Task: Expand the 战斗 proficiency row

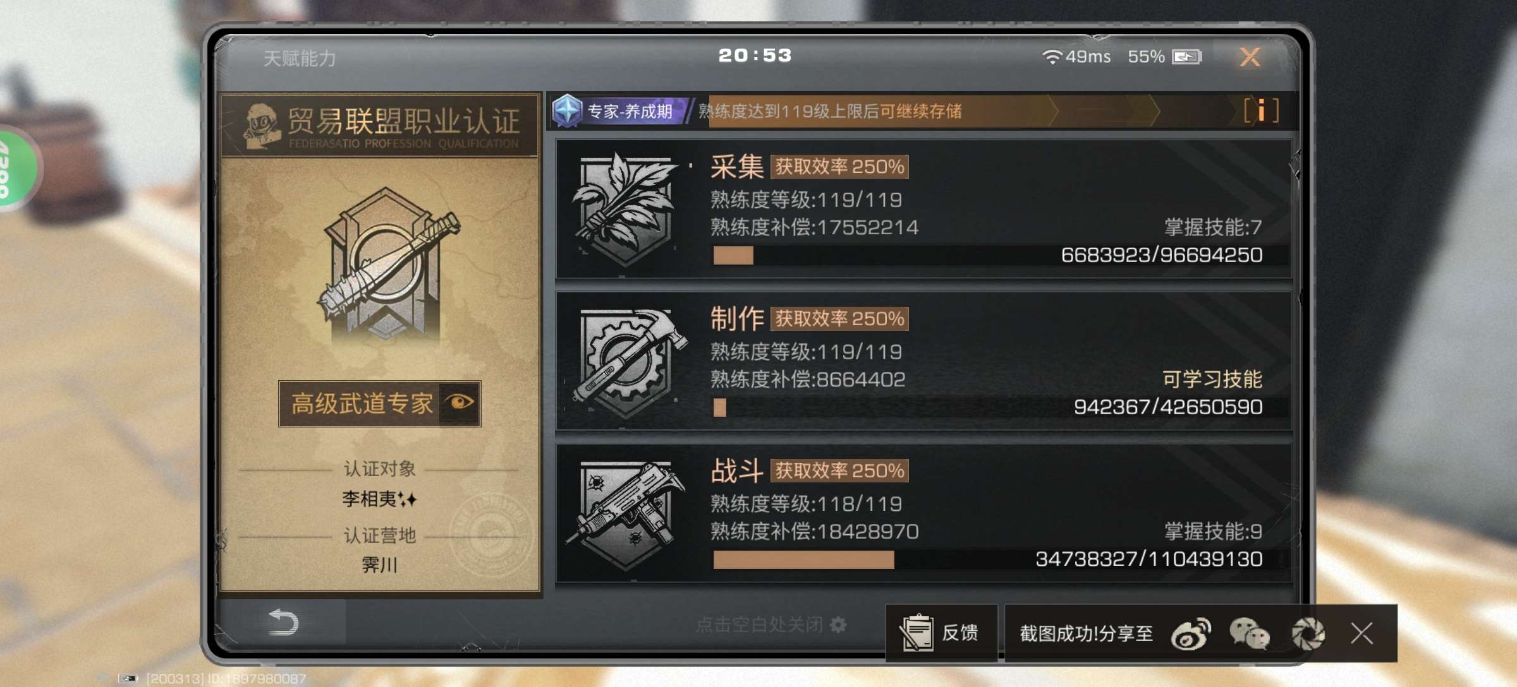Action: coord(923,513)
